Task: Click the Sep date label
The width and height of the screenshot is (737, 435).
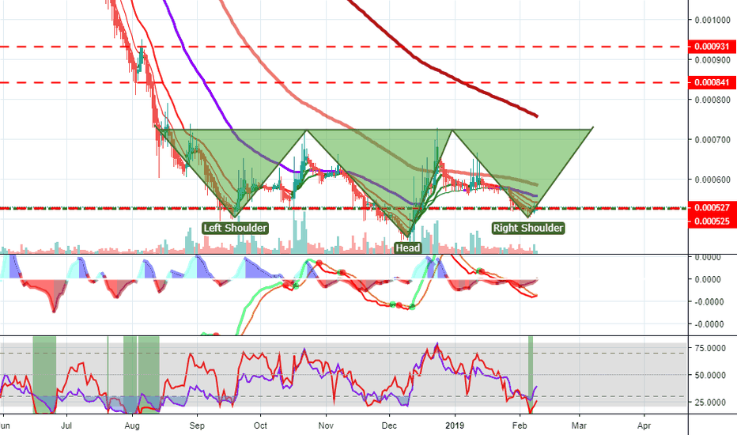Action: 197,426
